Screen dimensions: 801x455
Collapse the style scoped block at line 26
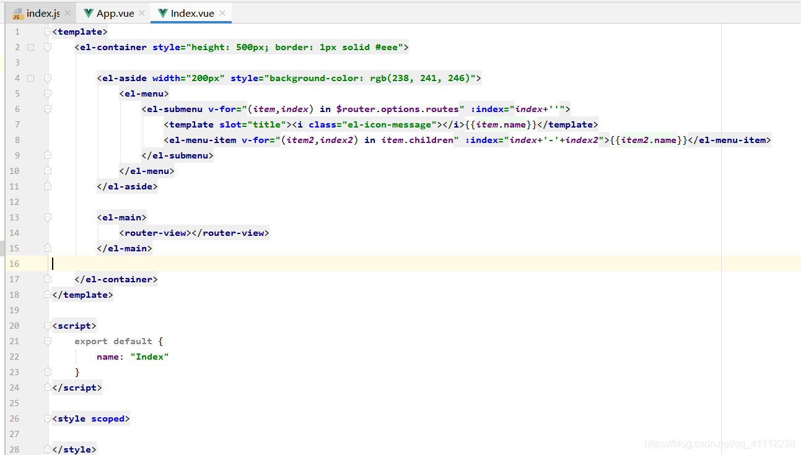tap(48, 418)
